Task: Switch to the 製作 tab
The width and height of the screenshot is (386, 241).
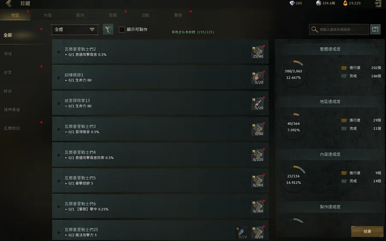Action: point(80,15)
